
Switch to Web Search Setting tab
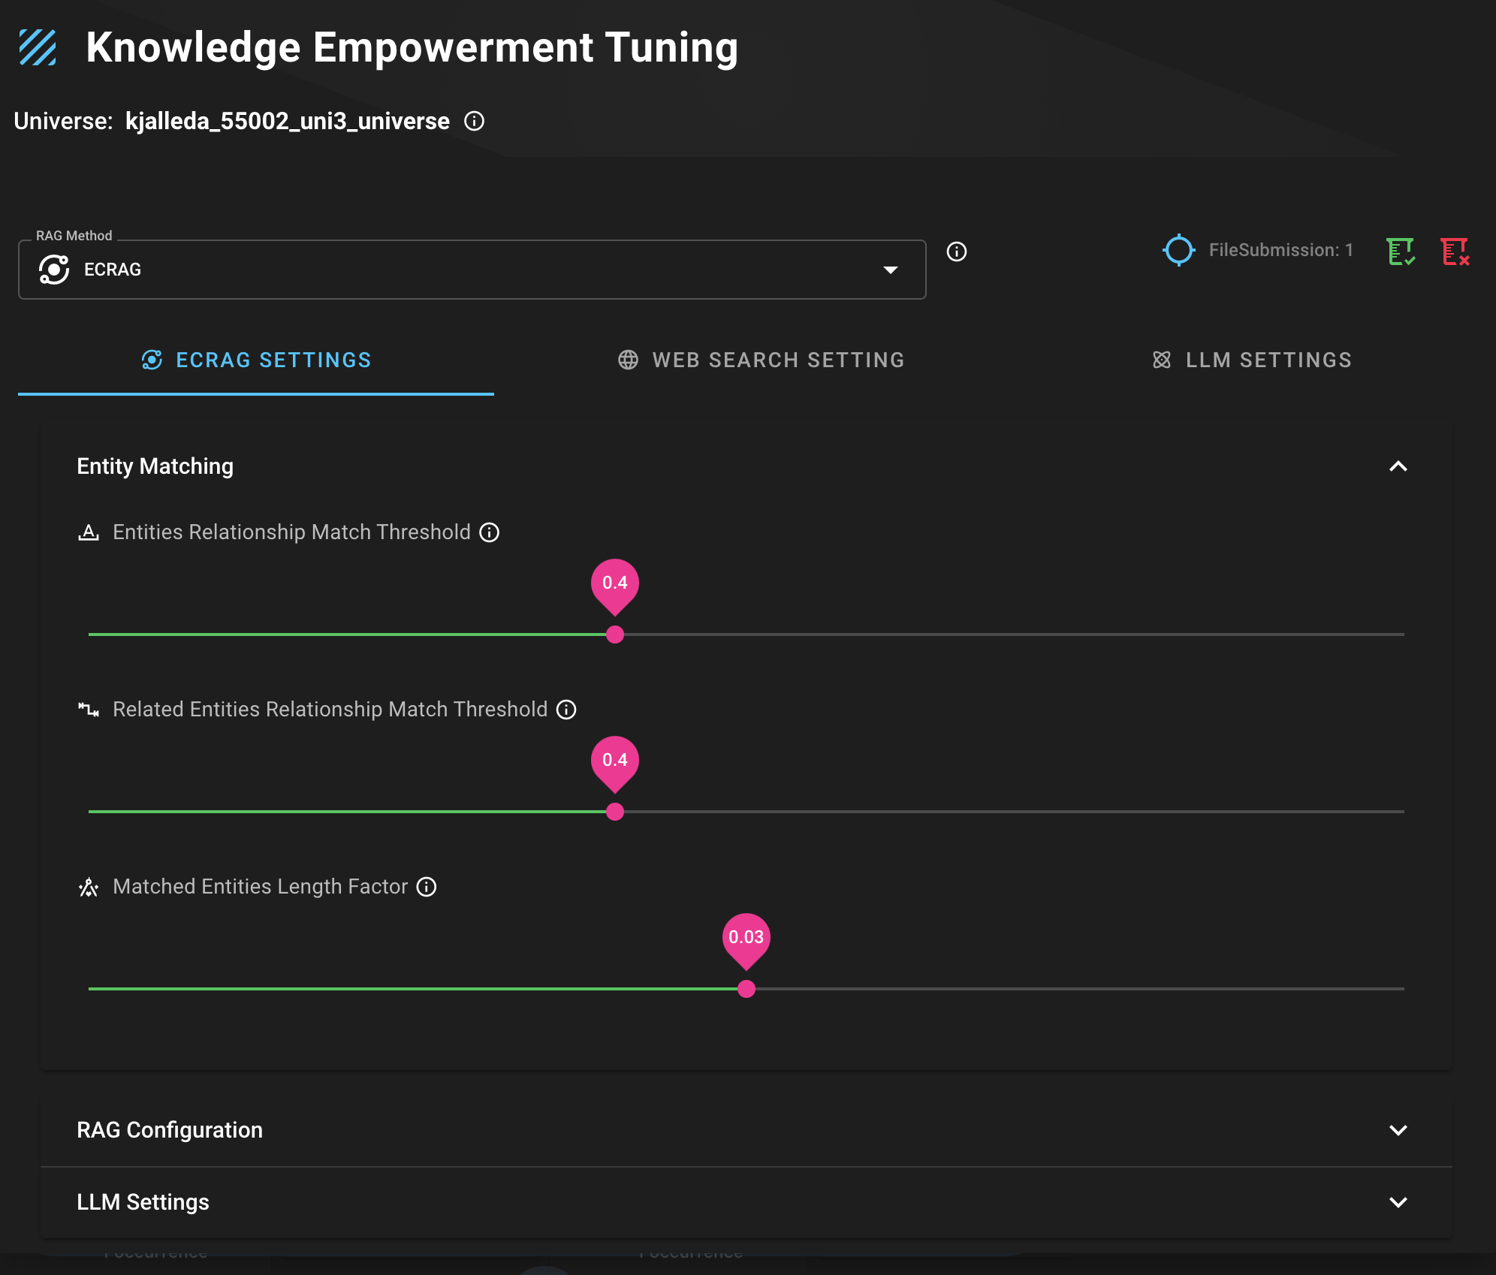click(x=761, y=360)
